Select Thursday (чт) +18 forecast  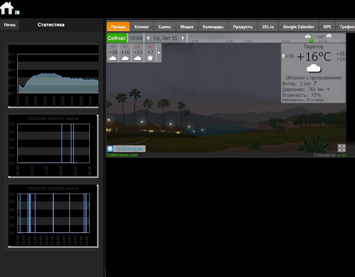coord(113,53)
